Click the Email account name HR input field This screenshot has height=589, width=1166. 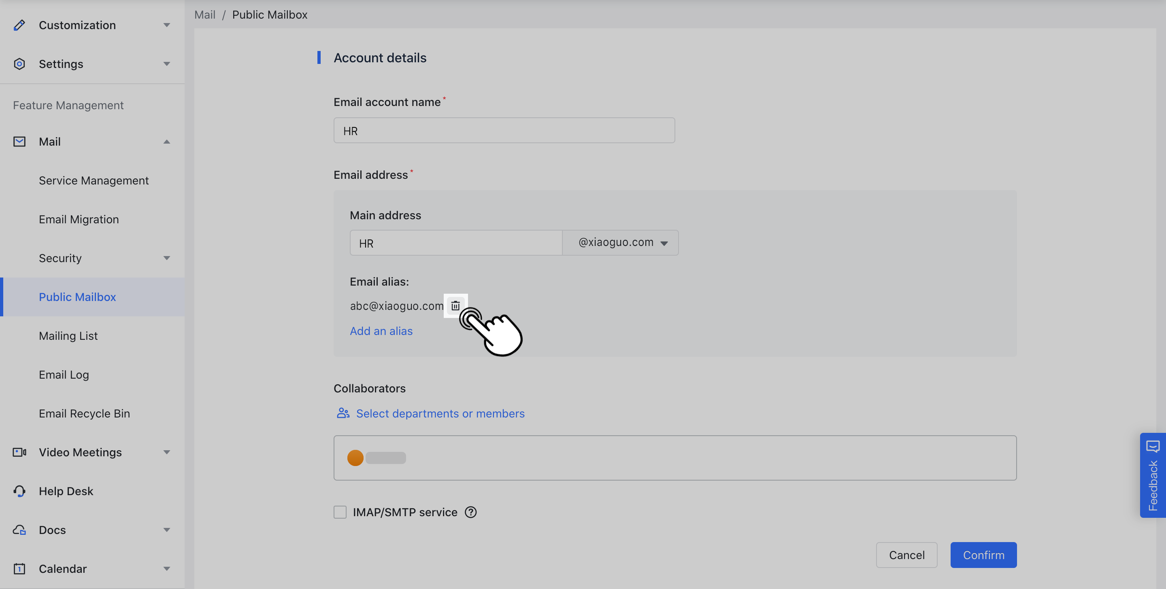point(504,130)
